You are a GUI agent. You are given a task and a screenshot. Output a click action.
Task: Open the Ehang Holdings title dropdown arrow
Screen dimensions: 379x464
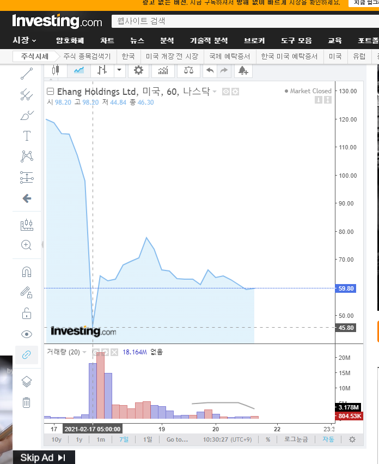[x=215, y=92]
